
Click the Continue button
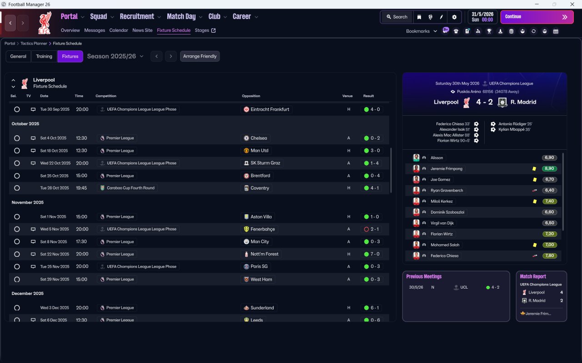click(x=537, y=17)
